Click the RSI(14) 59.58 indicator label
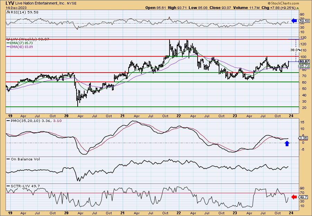The width and height of the screenshot is (312, 216). point(24,12)
